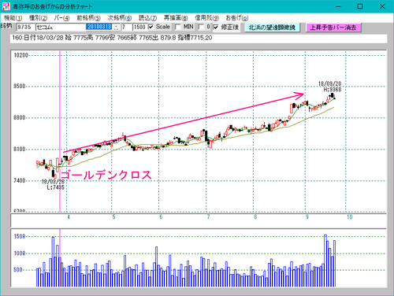Click the month 5 axis label

[x=113, y=217]
